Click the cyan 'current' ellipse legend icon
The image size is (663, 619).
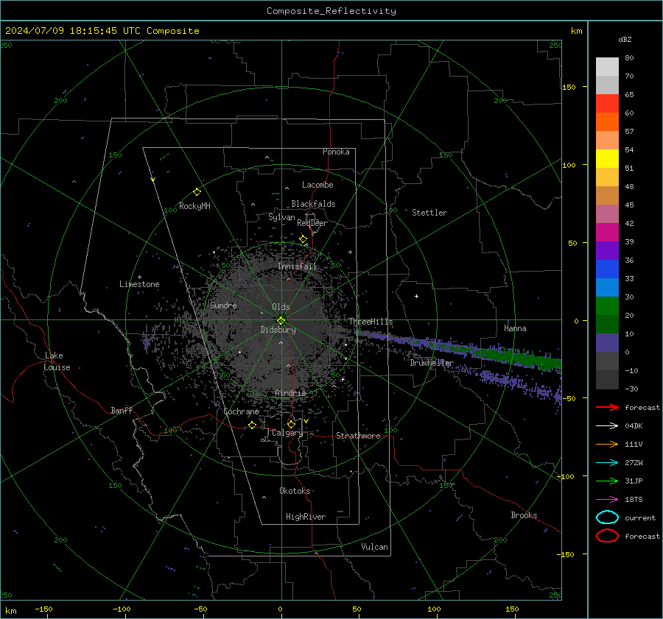pos(607,517)
